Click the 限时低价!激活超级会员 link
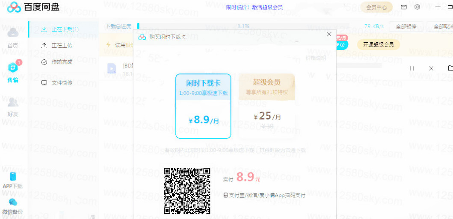The width and height of the screenshot is (453, 219). [254, 7]
